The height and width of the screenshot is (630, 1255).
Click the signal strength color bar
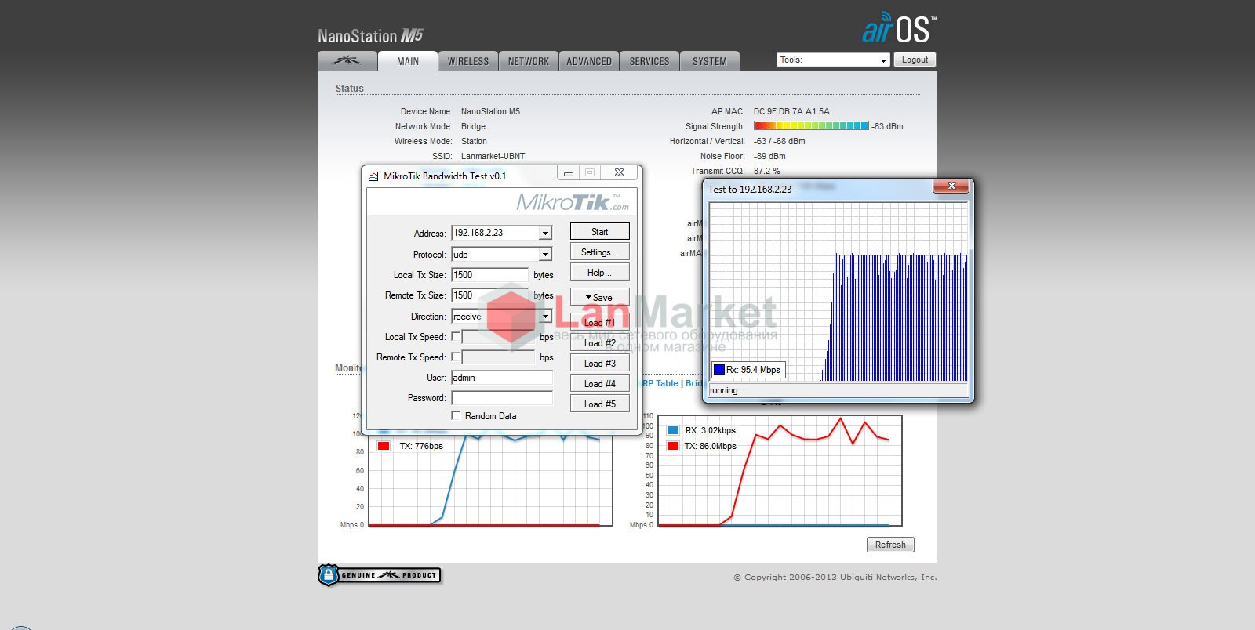pos(810,125)
